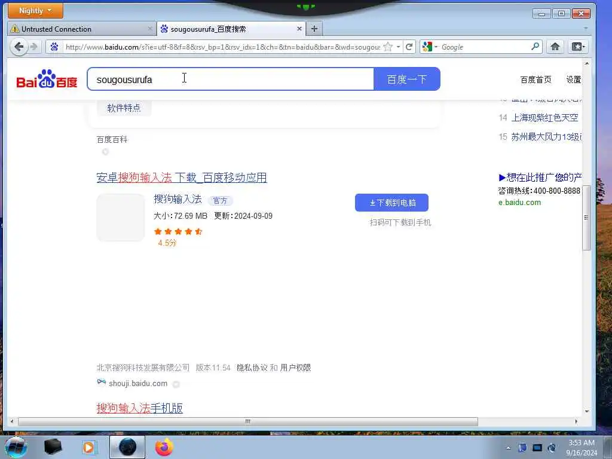The height and width of the screenshot is (459, 612).
Task: Launch the media player taskbar icon
Action: [89, 447]
